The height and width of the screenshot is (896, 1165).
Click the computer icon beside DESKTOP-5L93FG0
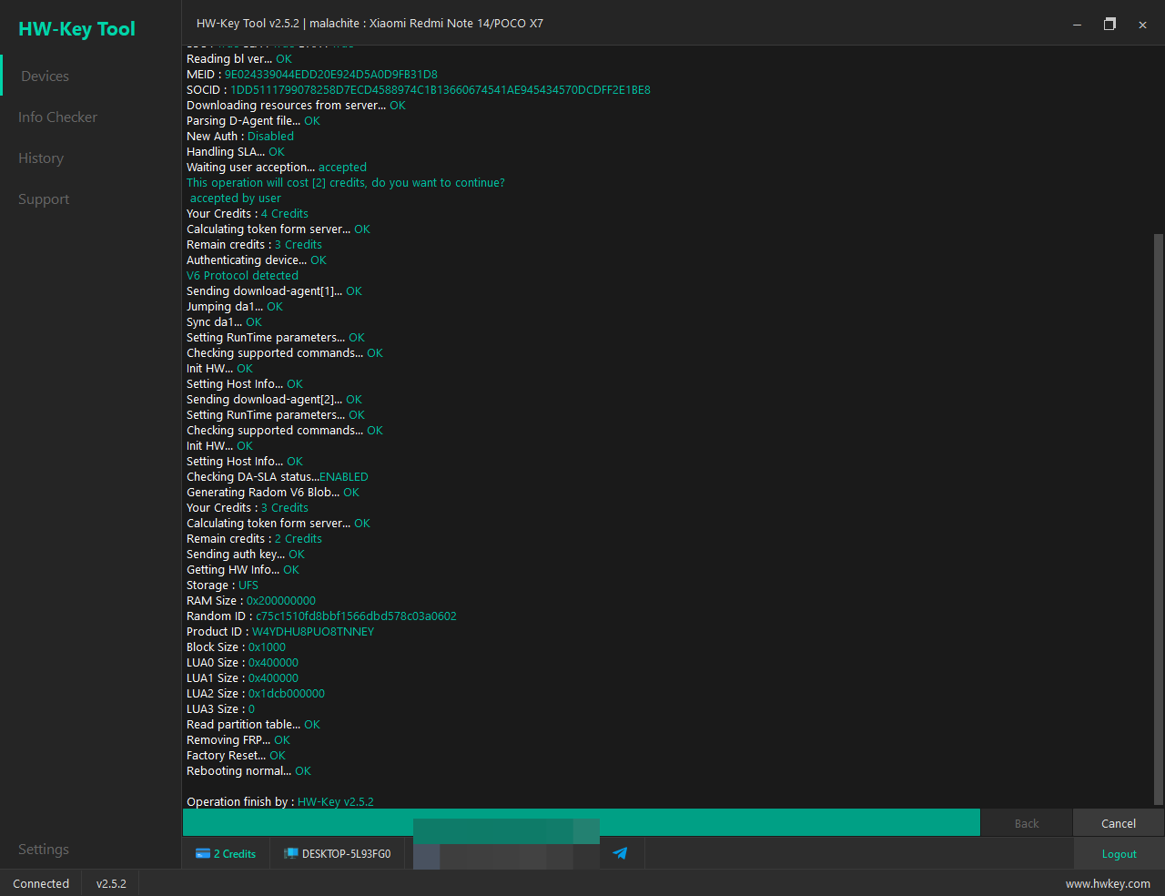click(x=291, y=853)
